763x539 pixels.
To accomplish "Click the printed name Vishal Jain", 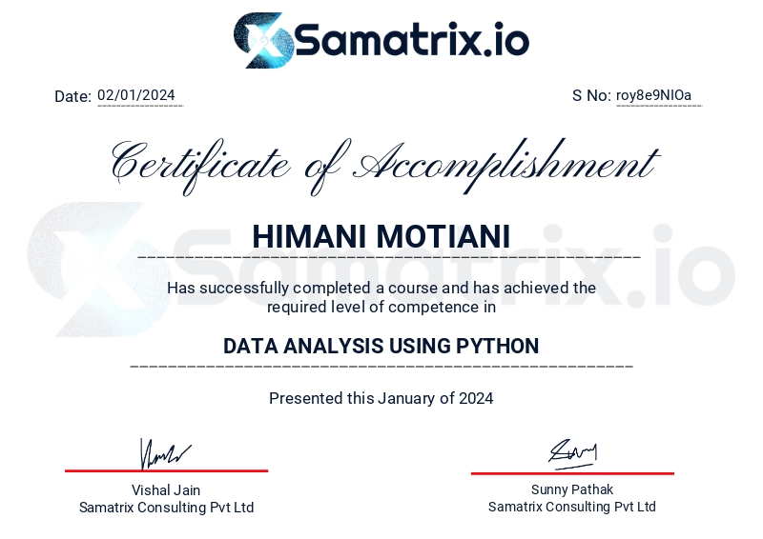I will click(x=166, y=490).
